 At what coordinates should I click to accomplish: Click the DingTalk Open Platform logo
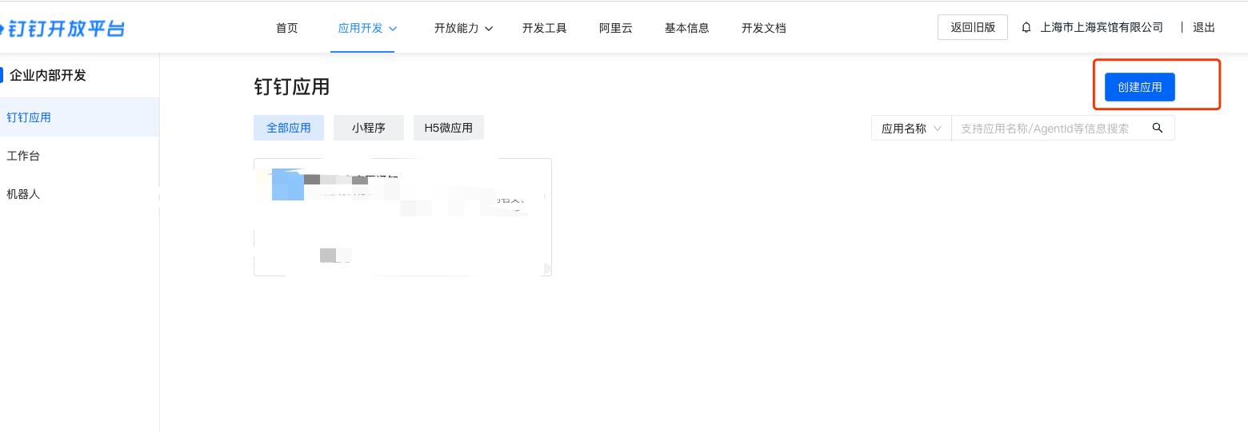pyautogui.click(x=62, y=29)
